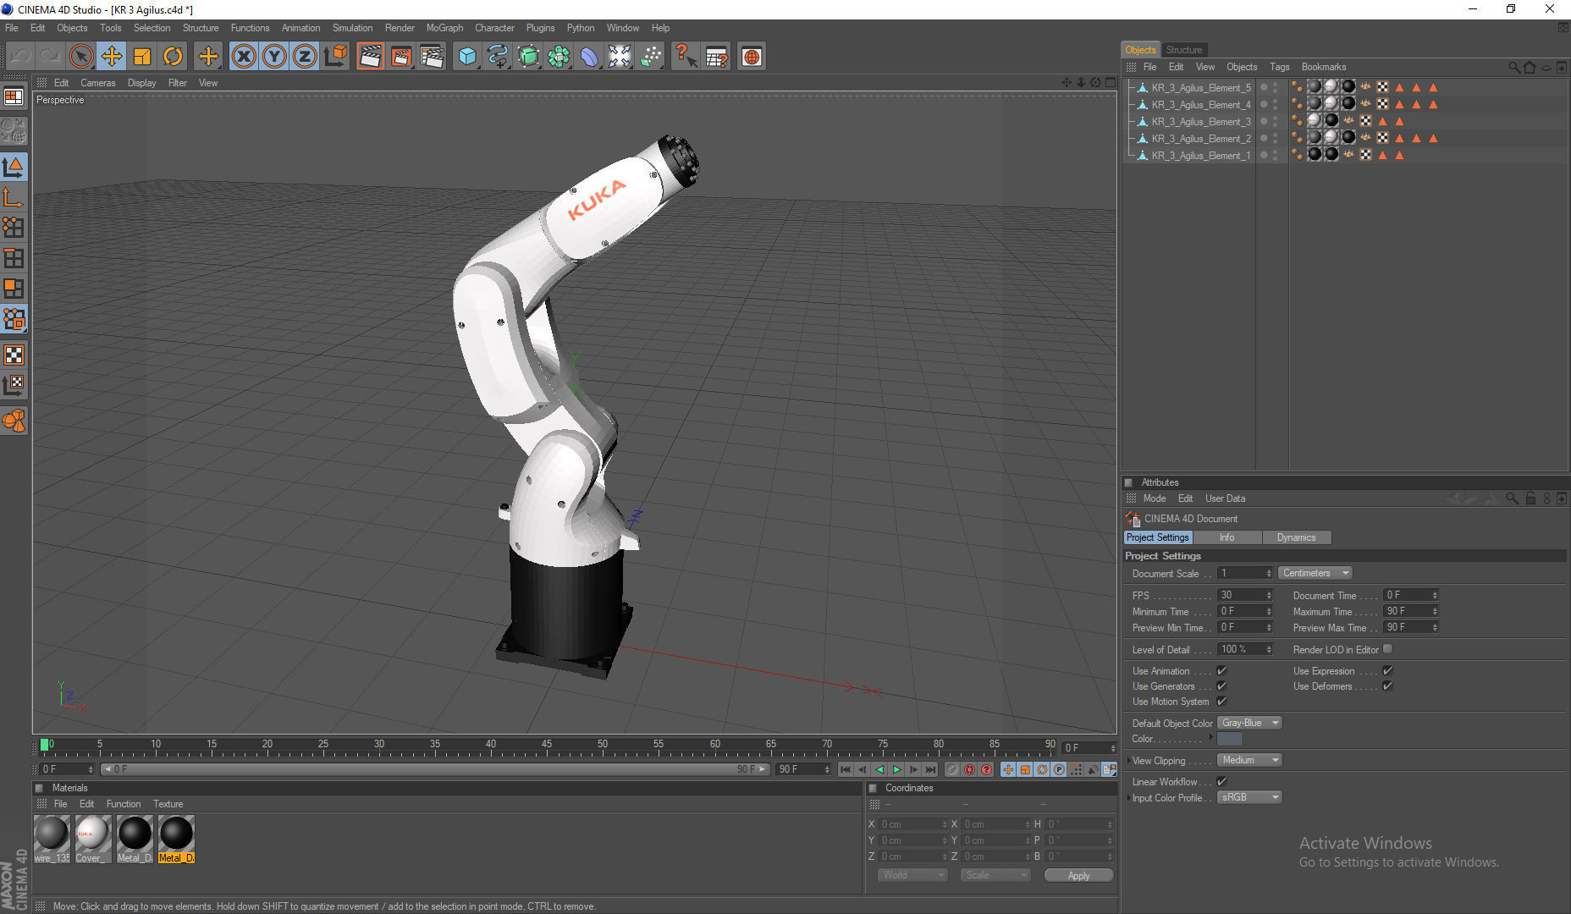Open the spline tools icon
Image resolution: width=1571 pixels, height=914 pixels.
[x=498, y=57]
